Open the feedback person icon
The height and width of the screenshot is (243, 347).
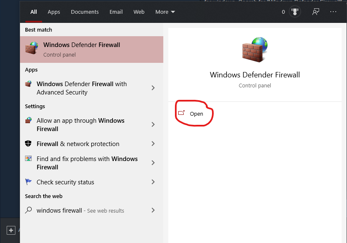click(x=316, y=12)
